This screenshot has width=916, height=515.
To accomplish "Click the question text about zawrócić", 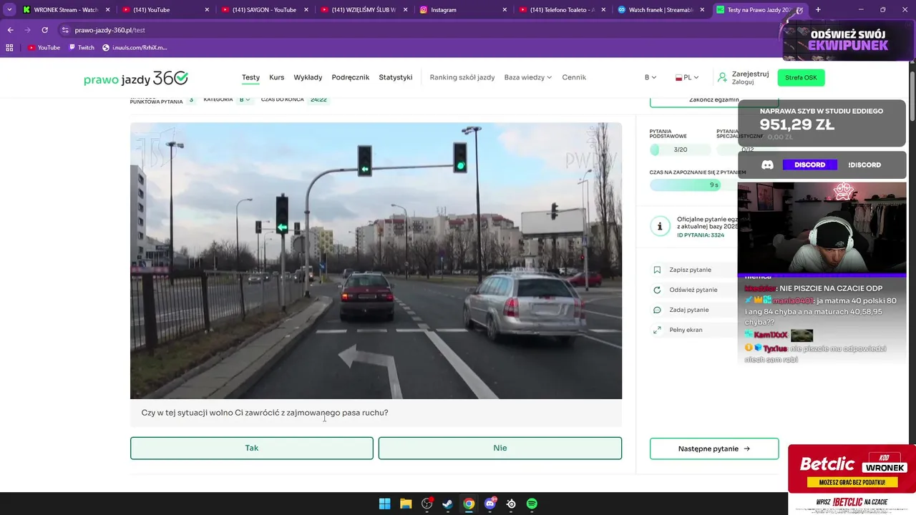I will 265,413.
